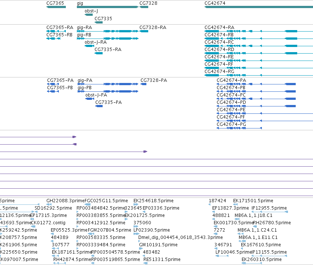Select EST EK254618.5prime
Viewport: 313px width, 265px height.
(x=136, y=204)
